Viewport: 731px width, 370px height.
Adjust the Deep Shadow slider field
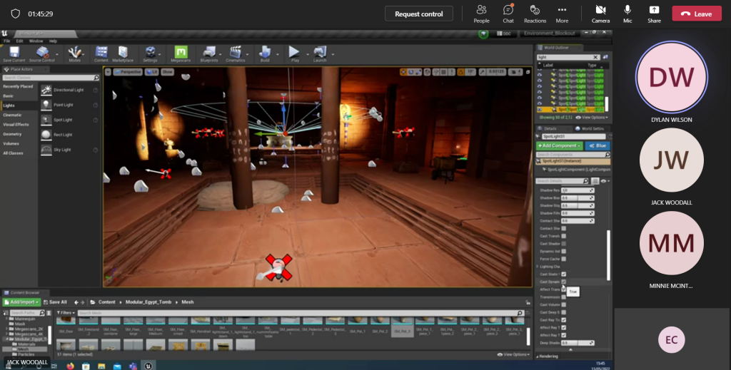pos(578,343)
